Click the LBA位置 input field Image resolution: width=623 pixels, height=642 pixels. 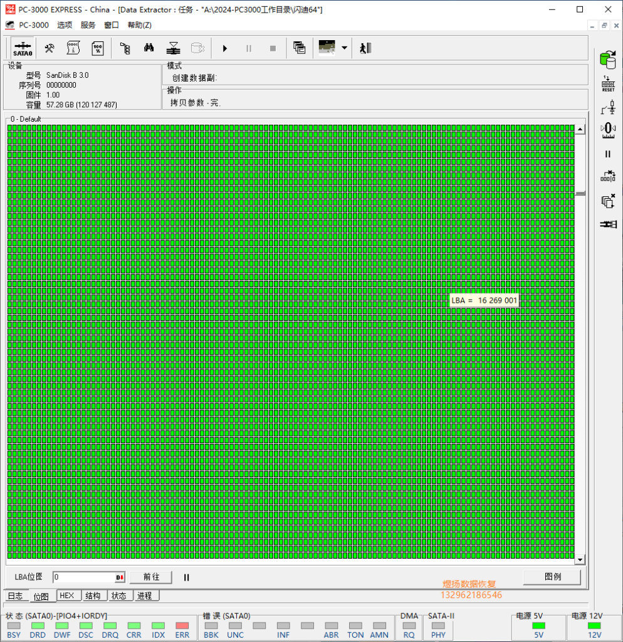[84, 577]
